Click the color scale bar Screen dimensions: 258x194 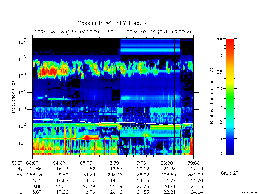(x=230, y=97)
